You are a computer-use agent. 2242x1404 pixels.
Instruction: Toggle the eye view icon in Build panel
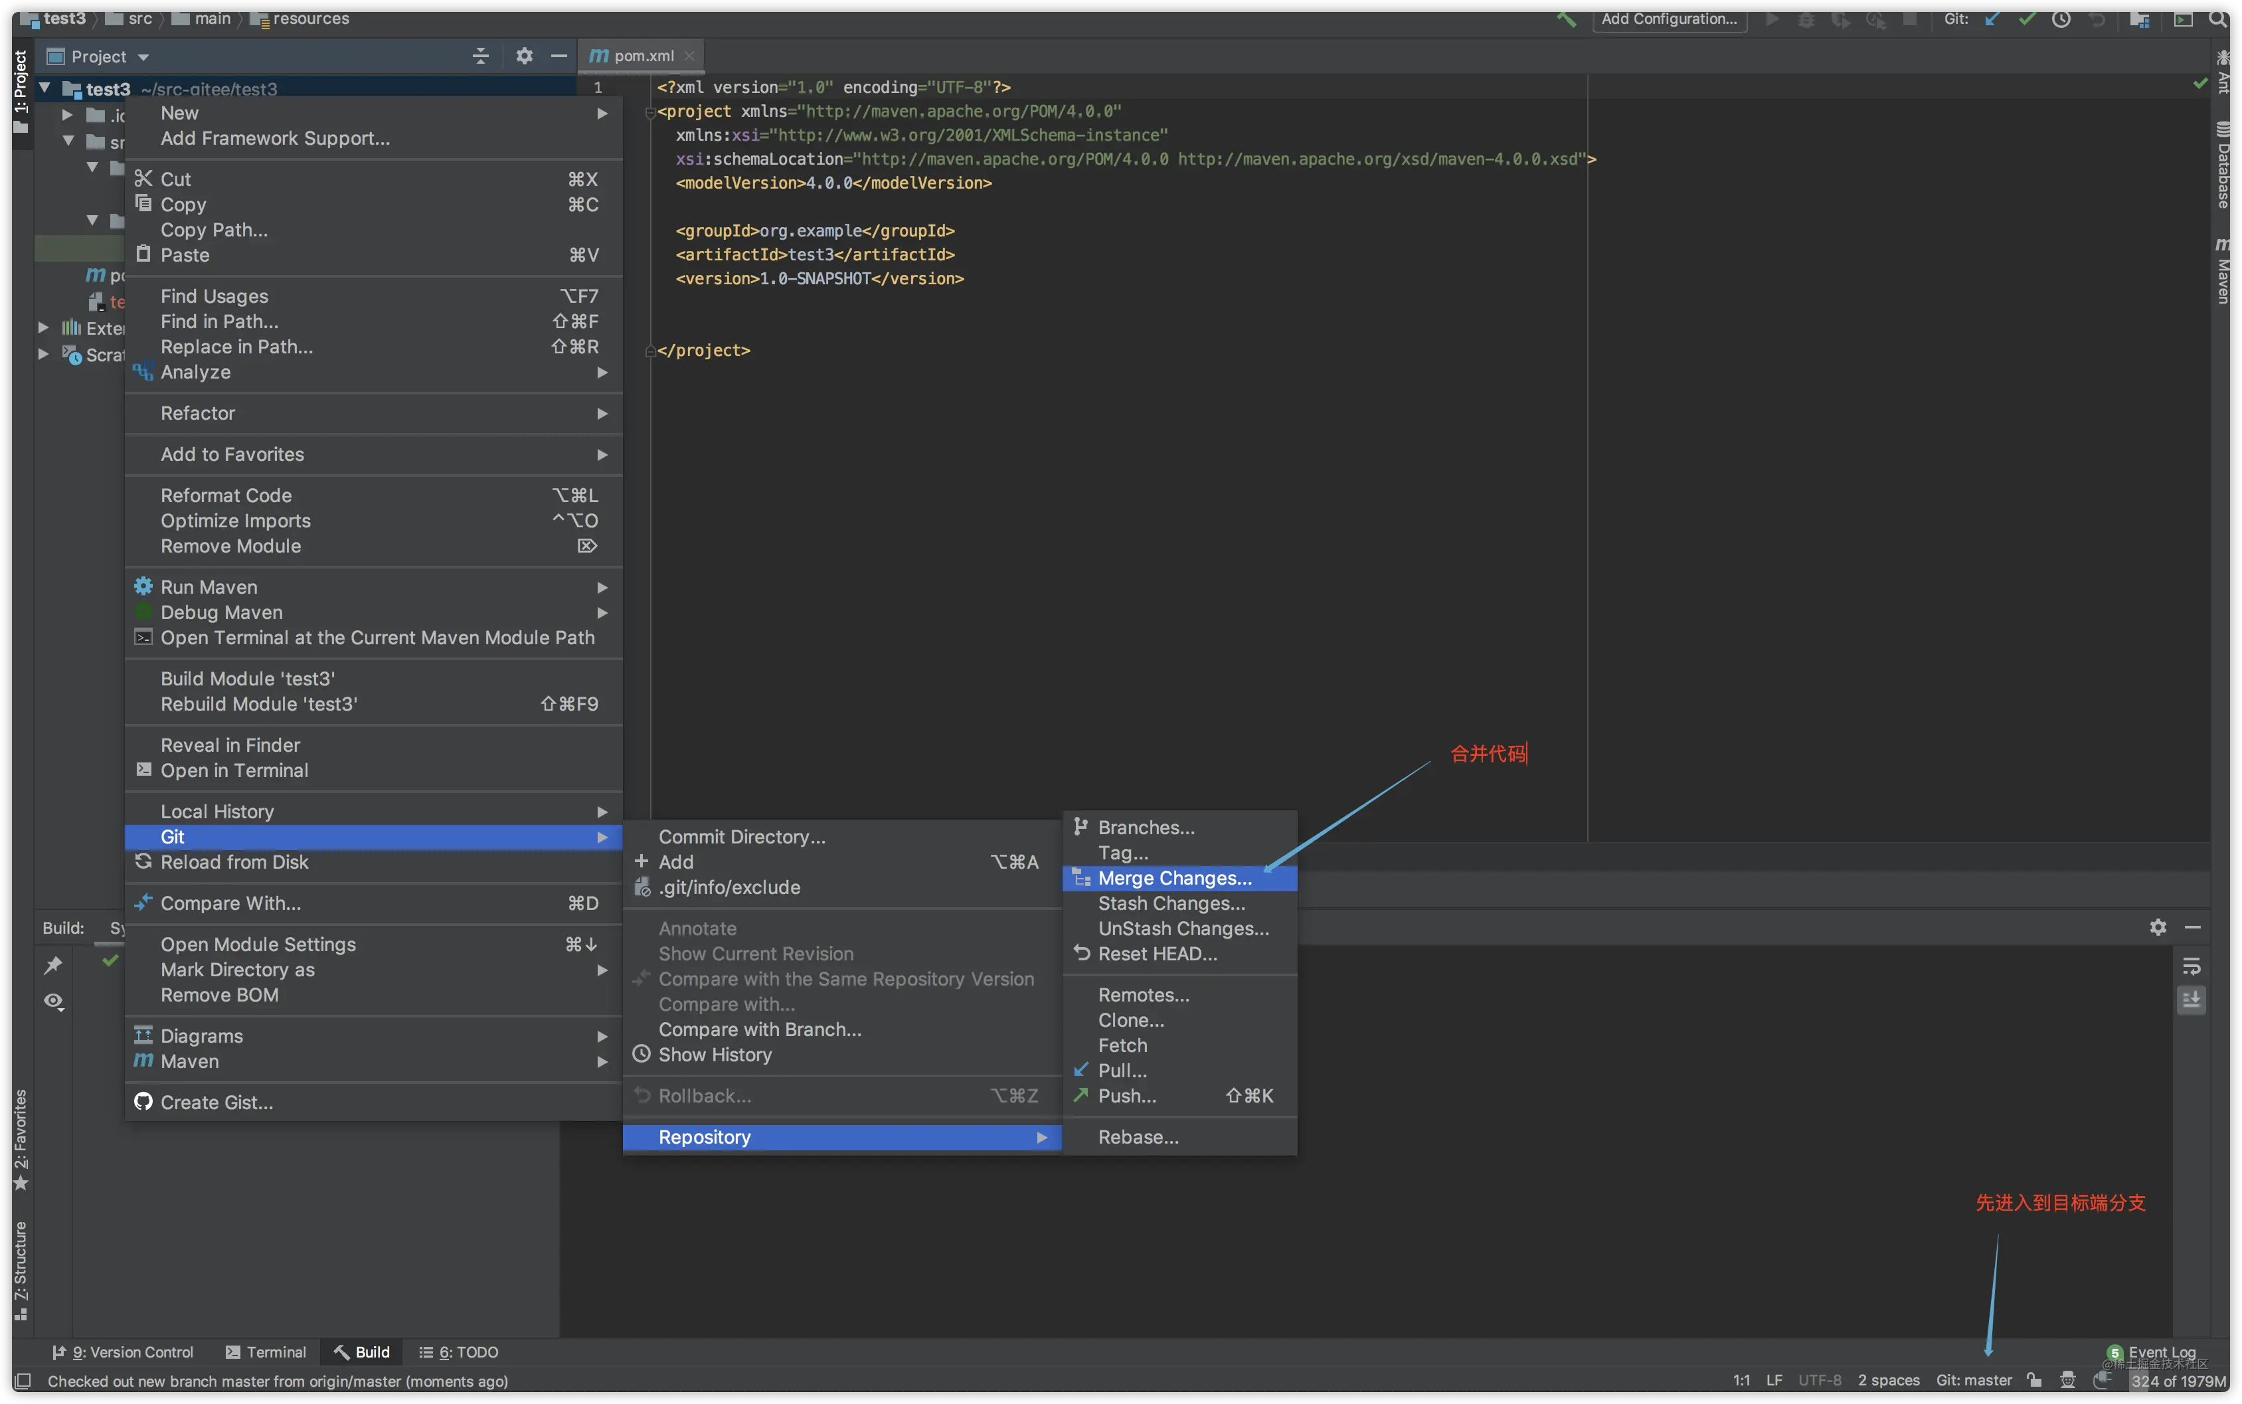(x=53, y=1001)
